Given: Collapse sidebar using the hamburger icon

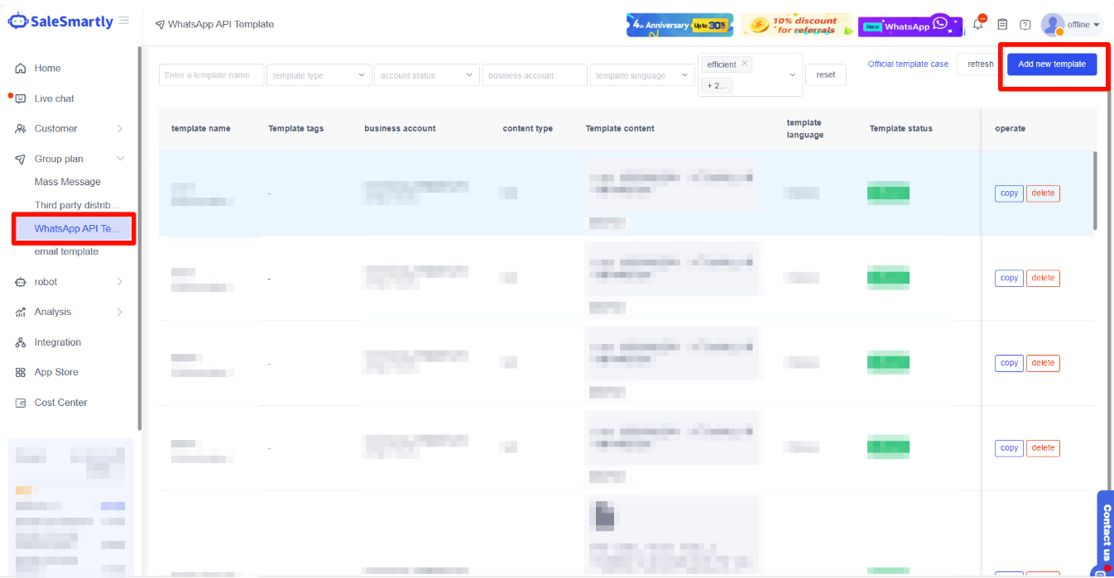Looking at the screenshot, I should 124,21.
